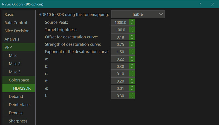Viewport: 219px width, 125px height.
Task: Decrease the b: parameter value
Action: point(132,68)
